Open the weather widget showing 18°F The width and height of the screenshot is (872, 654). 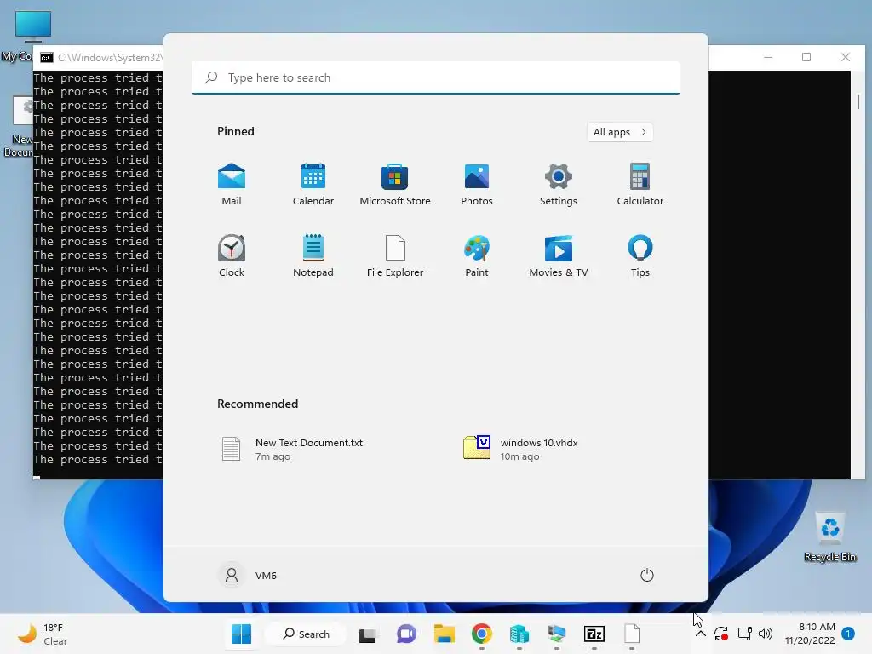coord(43,634)
